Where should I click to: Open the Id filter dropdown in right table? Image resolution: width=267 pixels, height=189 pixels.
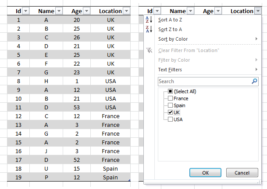click(x=157, y=11)
